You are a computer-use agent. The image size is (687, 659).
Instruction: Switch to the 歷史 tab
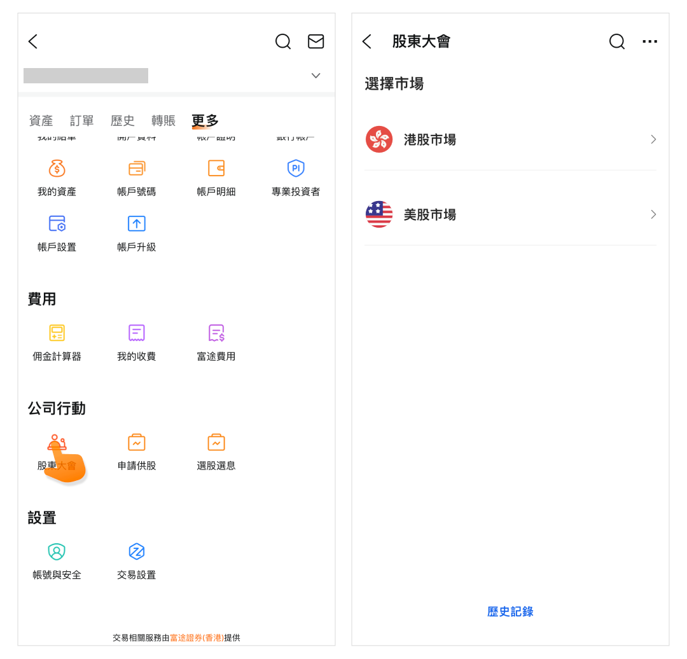[122, 121]
